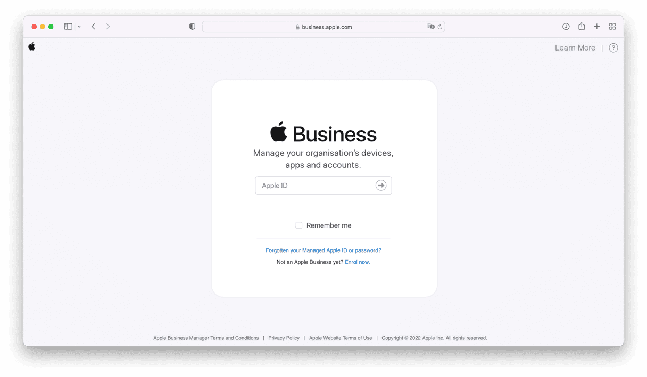The width and height of the screenshot is (647, 377).
Task: Submit Apple ID with the arrow button
Action: [x=381, y=186]
